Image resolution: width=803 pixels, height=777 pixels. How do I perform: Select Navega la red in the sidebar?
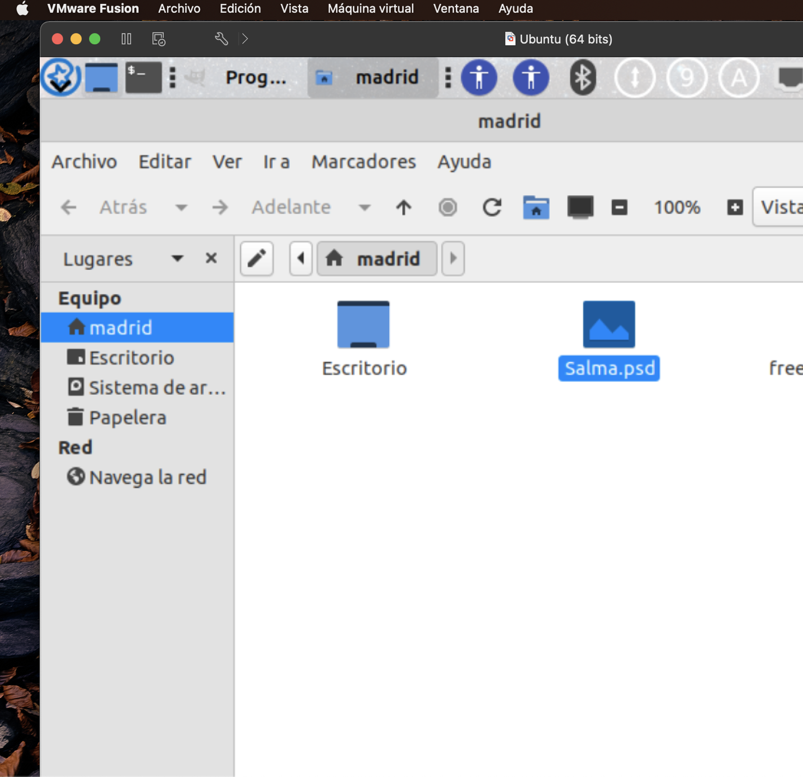pos(137,477)
